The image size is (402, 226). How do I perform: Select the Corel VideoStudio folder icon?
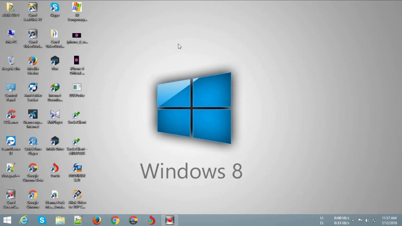[x=55, y=39]
